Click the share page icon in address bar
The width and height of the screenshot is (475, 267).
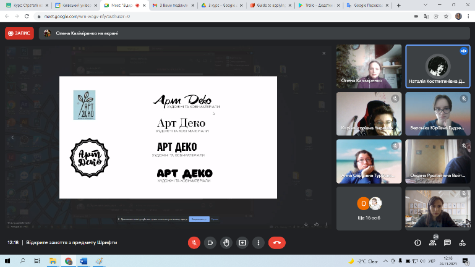point(436,16)
